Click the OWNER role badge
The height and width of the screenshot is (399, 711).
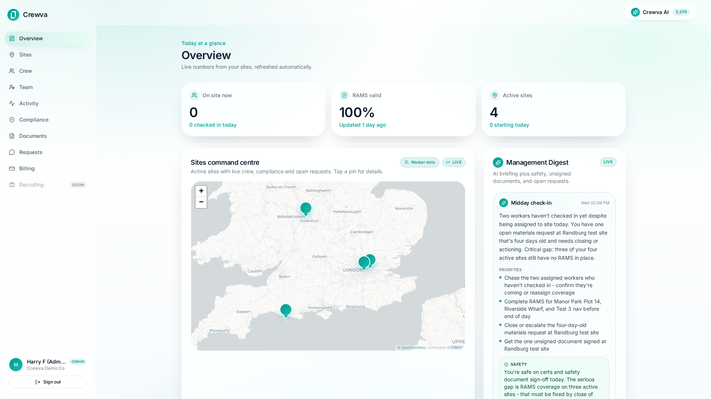click(78, 362)
